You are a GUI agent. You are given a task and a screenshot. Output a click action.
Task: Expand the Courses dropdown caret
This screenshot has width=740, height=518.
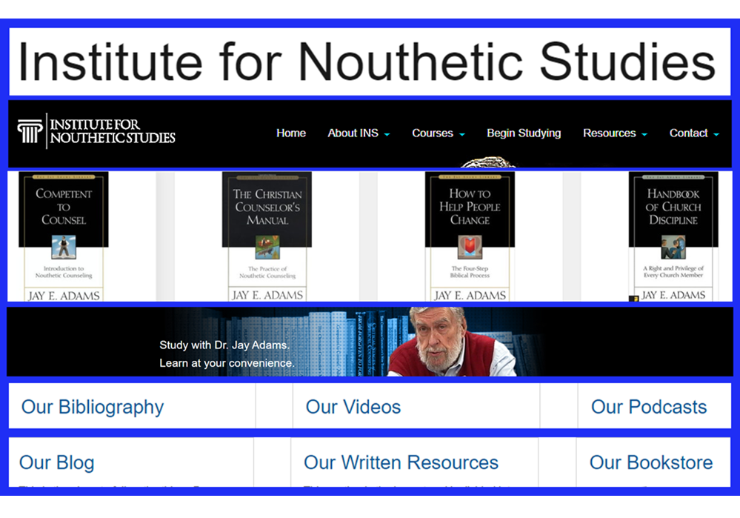point(462,135)
